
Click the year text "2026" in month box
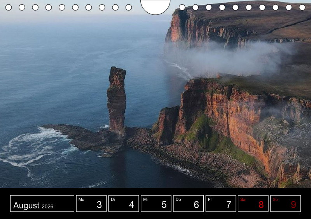tap(47, 206)
